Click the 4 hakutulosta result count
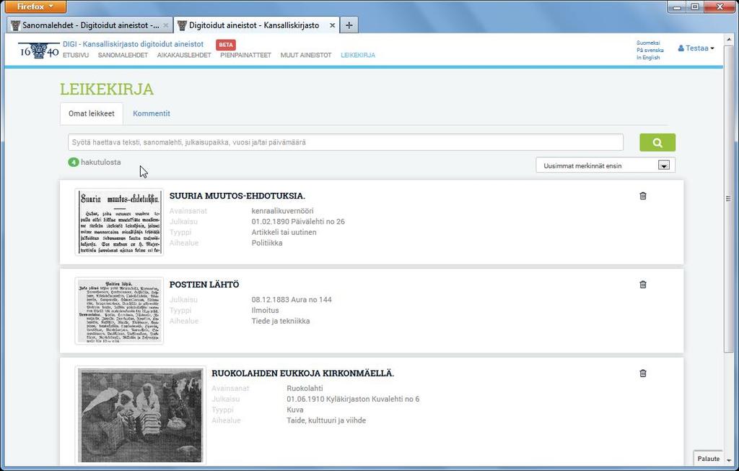 [95, 163]
